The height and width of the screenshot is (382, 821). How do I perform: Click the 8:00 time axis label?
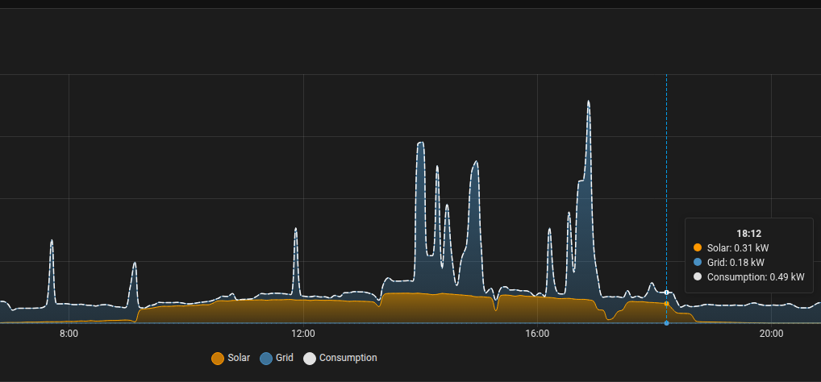[69, 334]
